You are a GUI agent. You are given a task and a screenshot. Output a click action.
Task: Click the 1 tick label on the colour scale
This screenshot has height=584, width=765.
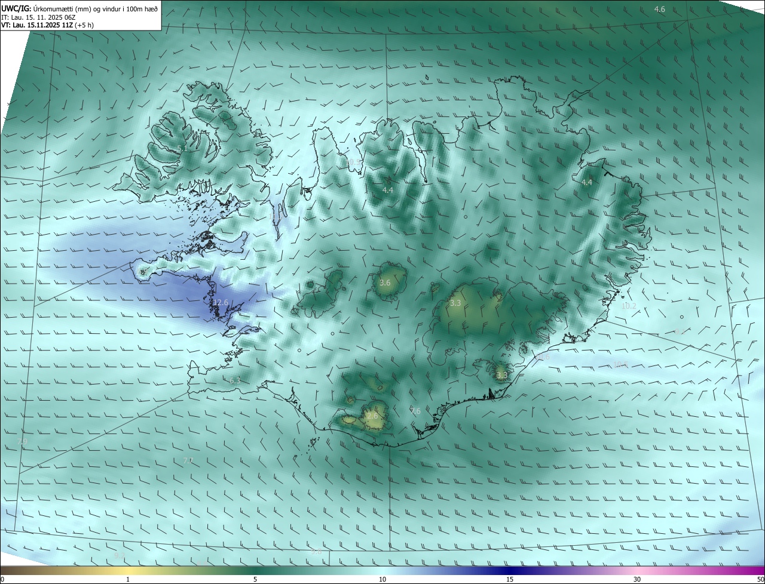128,579
